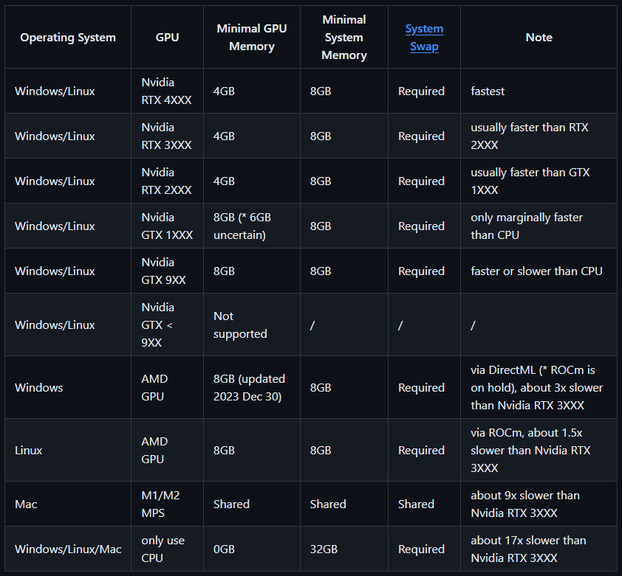
Task: Click the Note column header
Action: pyautogui.click(x=539, y=38)
